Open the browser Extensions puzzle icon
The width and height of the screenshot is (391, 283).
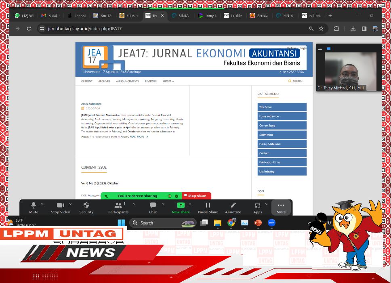pos(336,29)
